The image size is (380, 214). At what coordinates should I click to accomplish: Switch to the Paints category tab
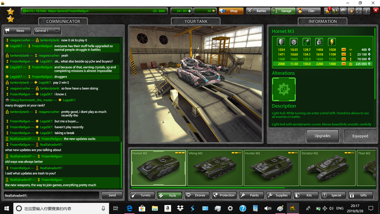click(x=251, y=195)
